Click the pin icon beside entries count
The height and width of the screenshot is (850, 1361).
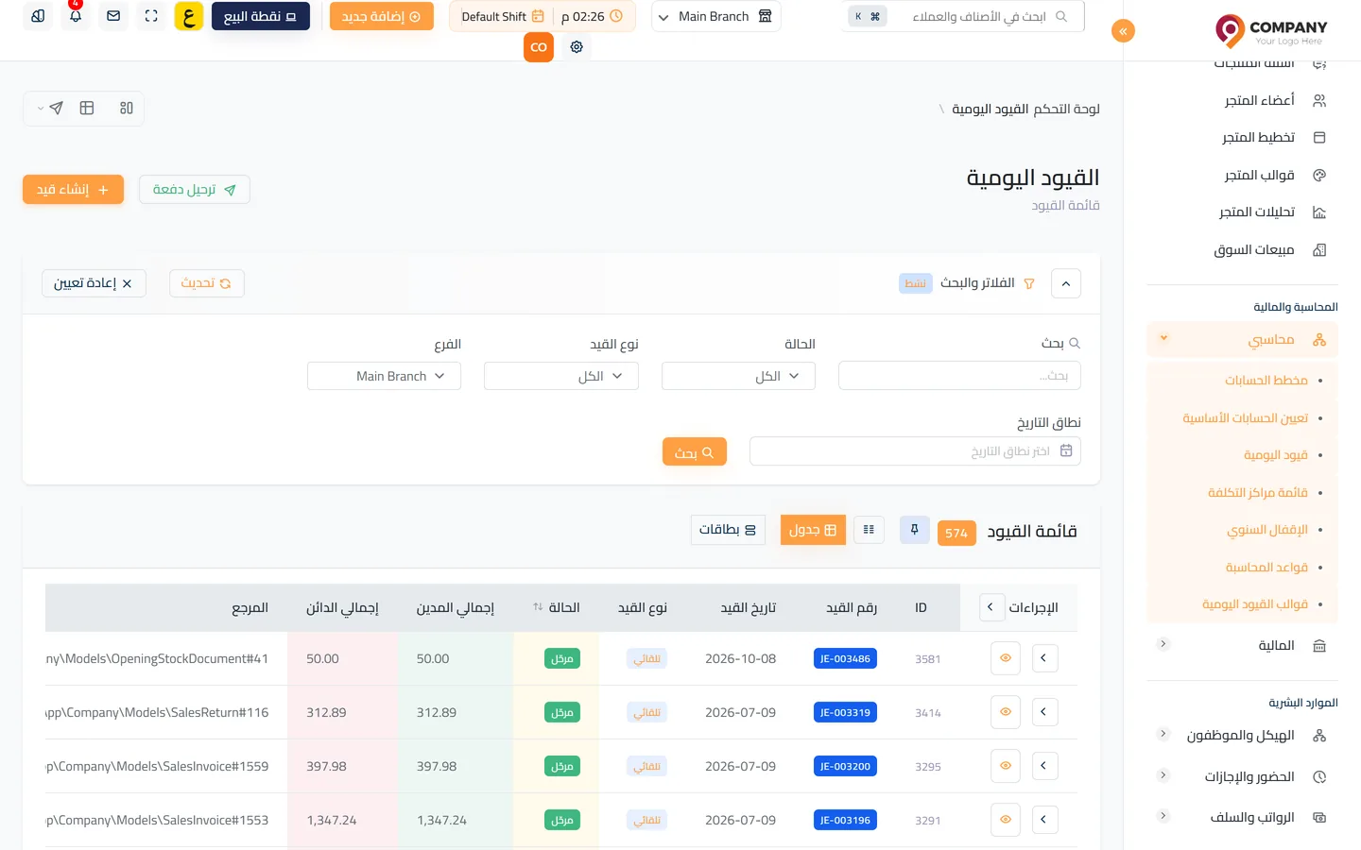pyautogui.click(x=915, y=530)
